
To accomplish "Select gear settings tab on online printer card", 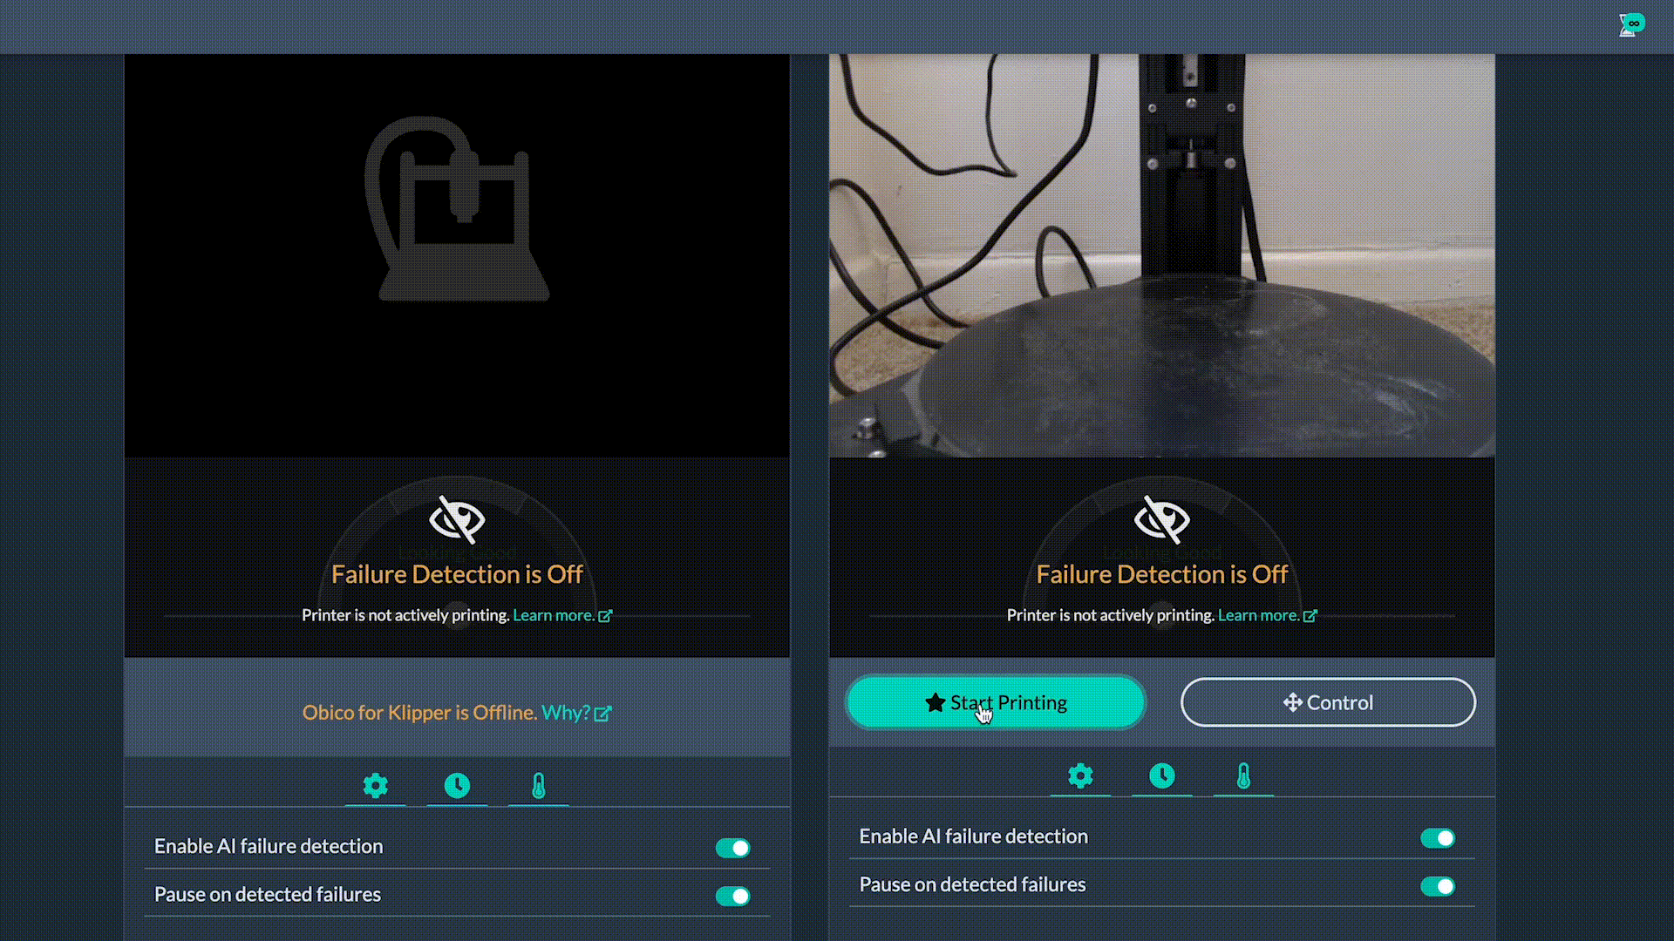I will [1080, 776].
